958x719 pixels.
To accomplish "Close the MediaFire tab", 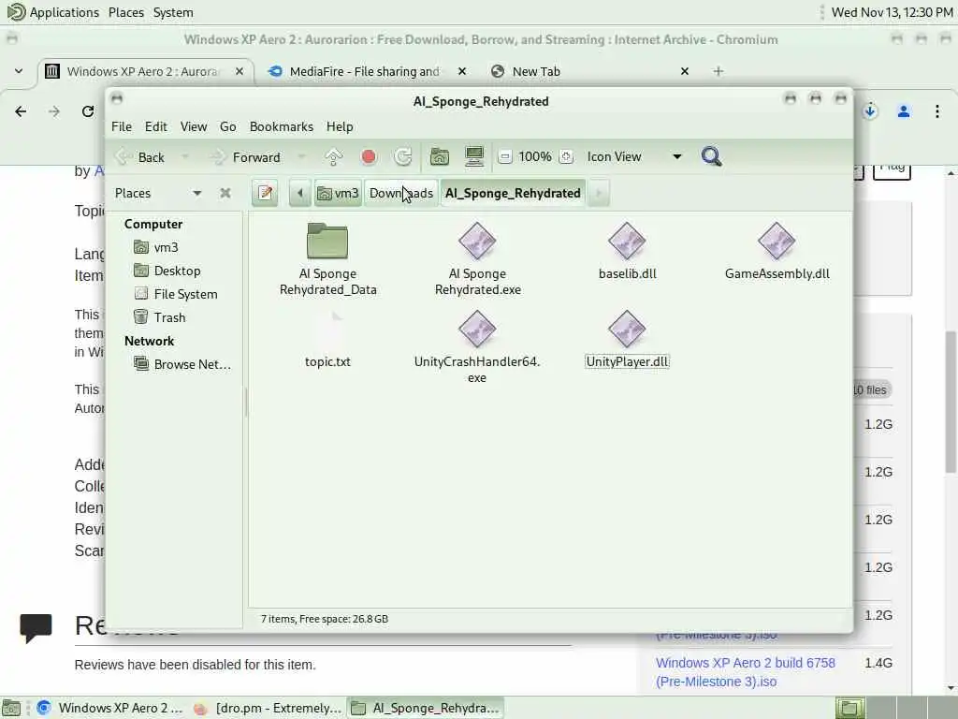I will (x=462, y=71).
